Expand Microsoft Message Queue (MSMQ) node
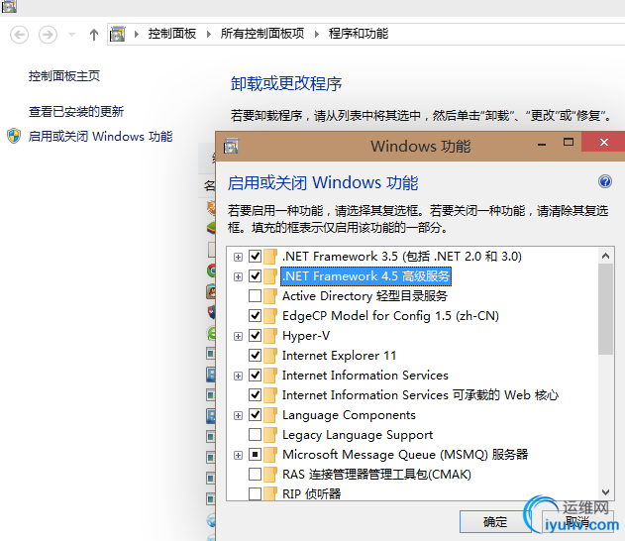The image size is (625, 541). pyautogui.click(x=238, y=455)
